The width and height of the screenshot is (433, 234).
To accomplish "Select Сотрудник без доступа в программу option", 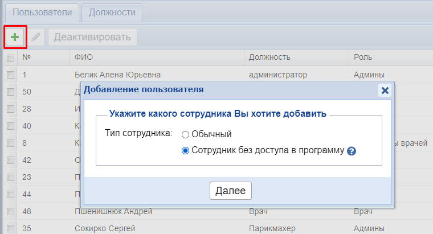I will 185,151.
